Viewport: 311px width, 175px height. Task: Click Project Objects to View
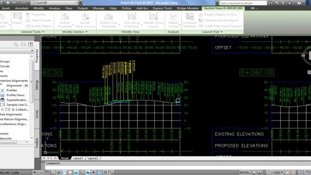(218, 15)
